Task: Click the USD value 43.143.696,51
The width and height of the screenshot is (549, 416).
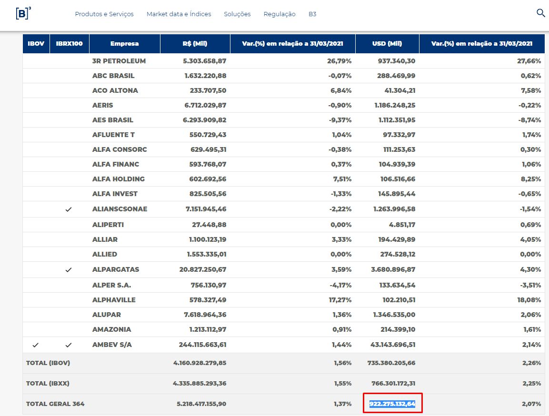Action: (393, 345)
